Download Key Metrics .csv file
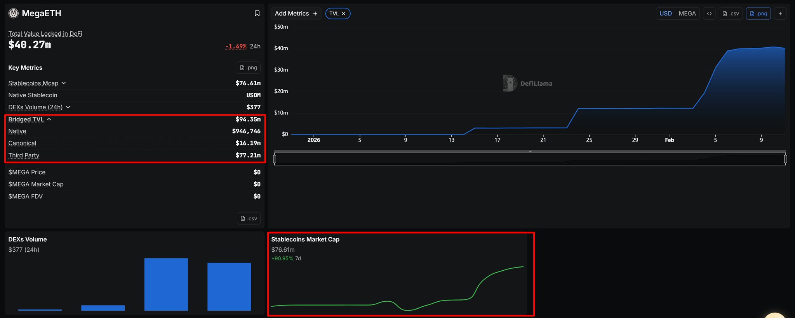Screen dimensions: 795x318 [249, 218]
